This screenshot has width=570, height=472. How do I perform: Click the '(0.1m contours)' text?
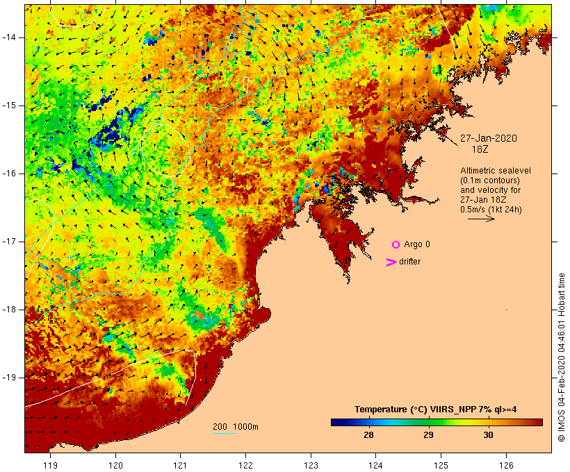click(490, 180)
